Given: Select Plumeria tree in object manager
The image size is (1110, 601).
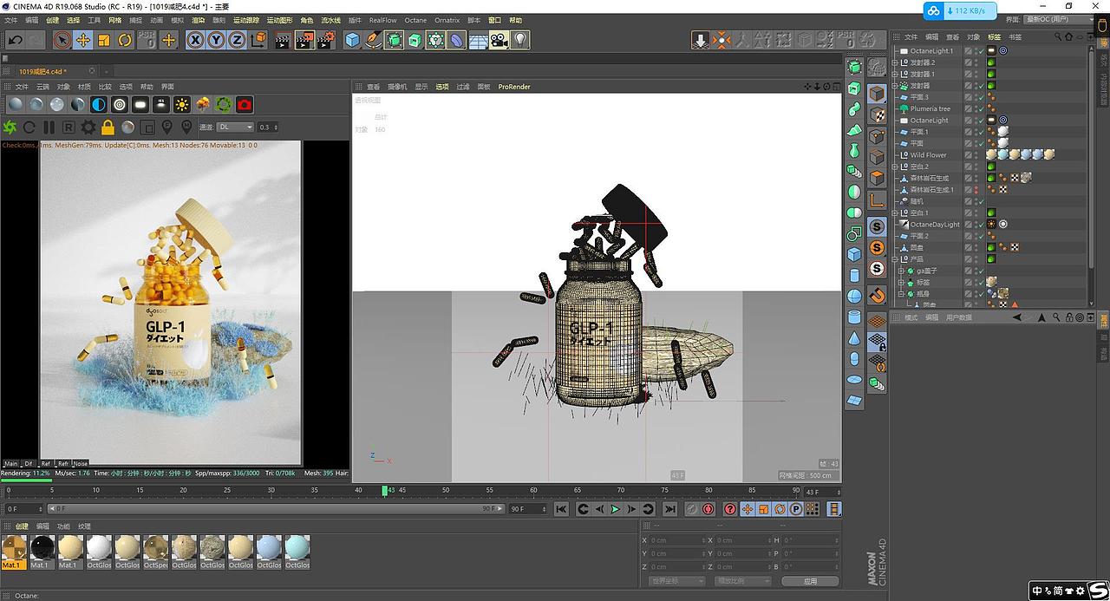Looking at the screenshot, I should [x=930, y=108].
